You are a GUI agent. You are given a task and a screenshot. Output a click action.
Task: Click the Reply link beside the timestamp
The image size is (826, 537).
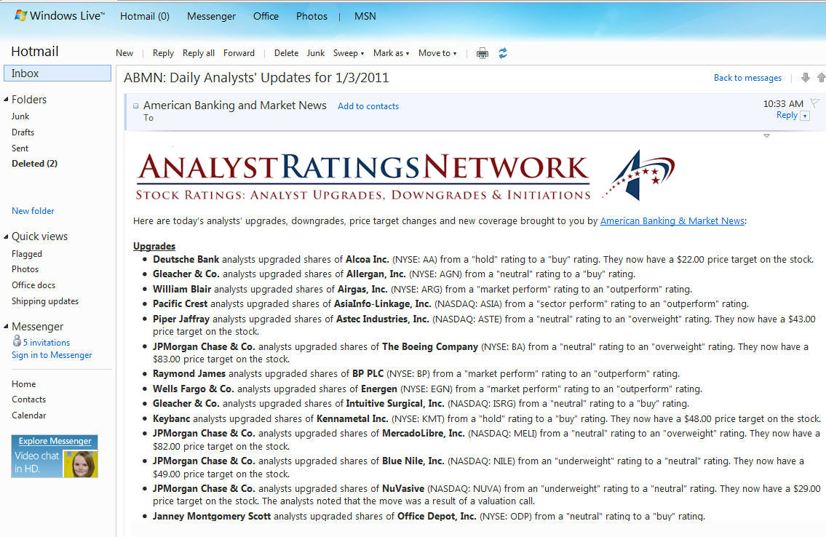tap(787, 115)
